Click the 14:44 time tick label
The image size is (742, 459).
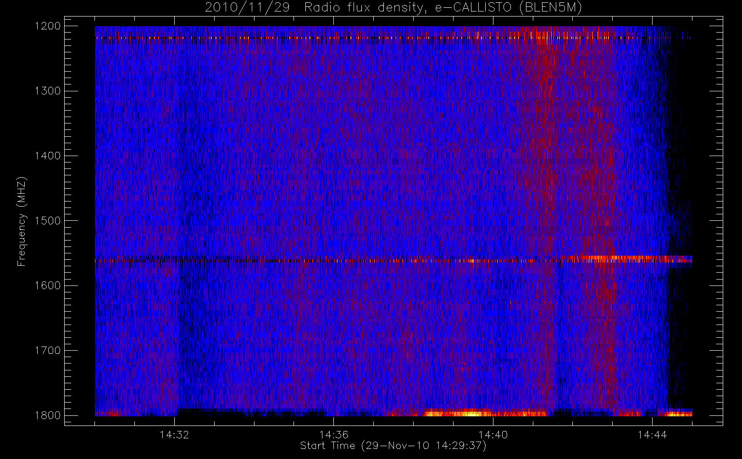point(652,435)
